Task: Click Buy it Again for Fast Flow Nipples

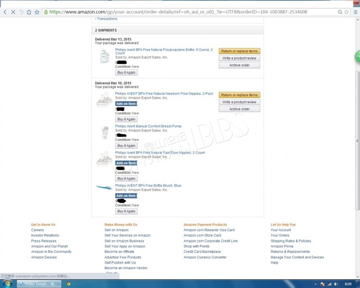Action: pyautogui.click(x=126, y=179)
